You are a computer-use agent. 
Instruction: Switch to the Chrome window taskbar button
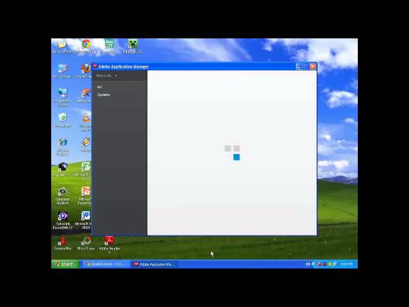105,264
